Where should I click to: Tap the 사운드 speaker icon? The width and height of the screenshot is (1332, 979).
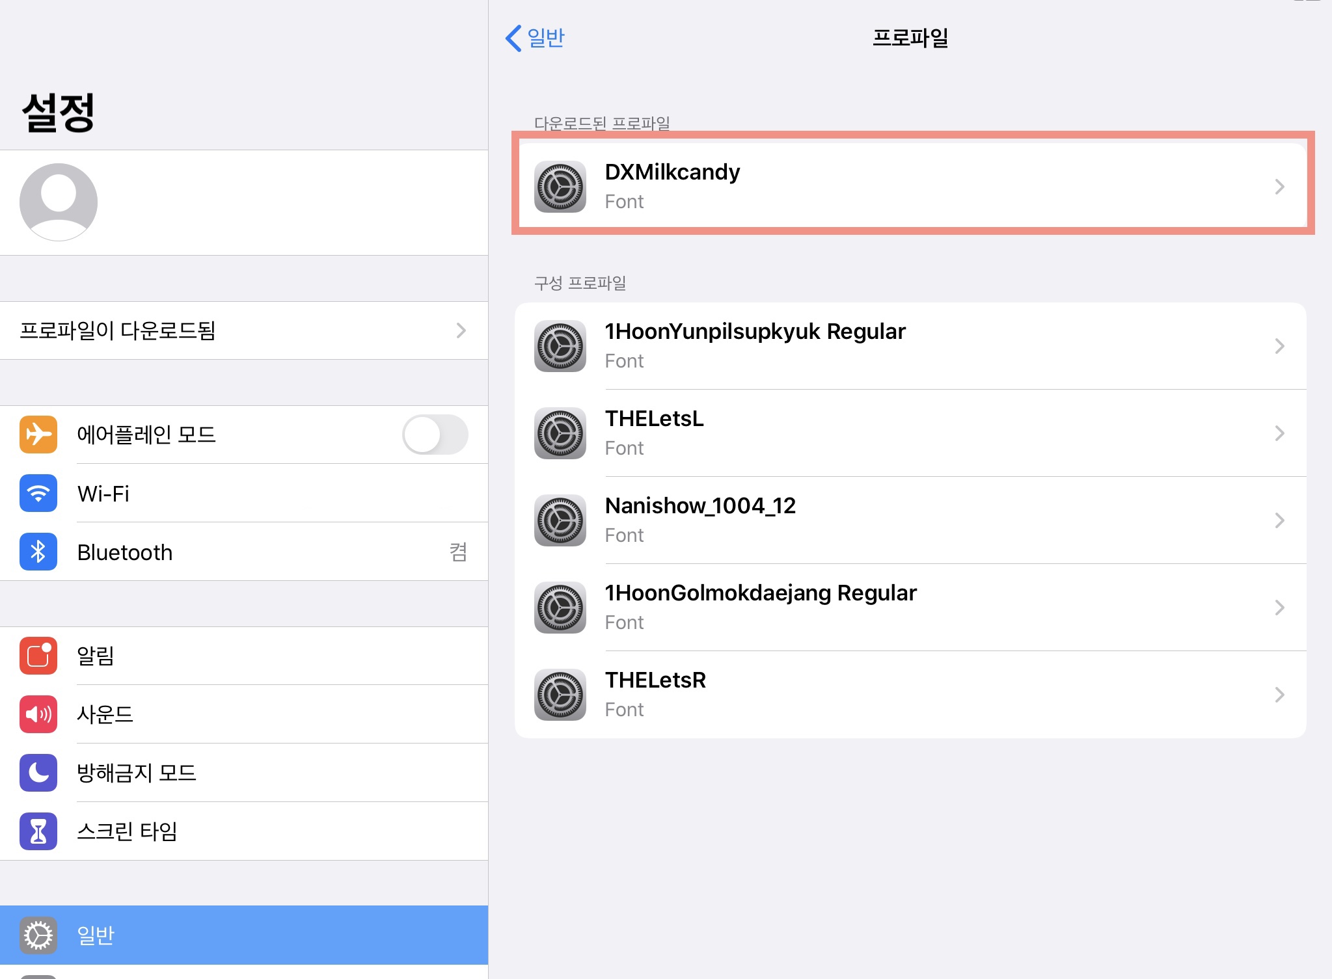pyautogui.click(x=38, y=714)
